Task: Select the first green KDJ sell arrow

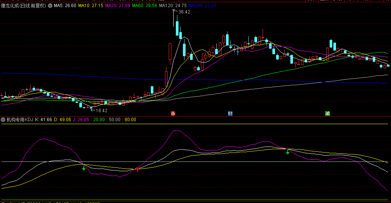Action: click(84, 168)
